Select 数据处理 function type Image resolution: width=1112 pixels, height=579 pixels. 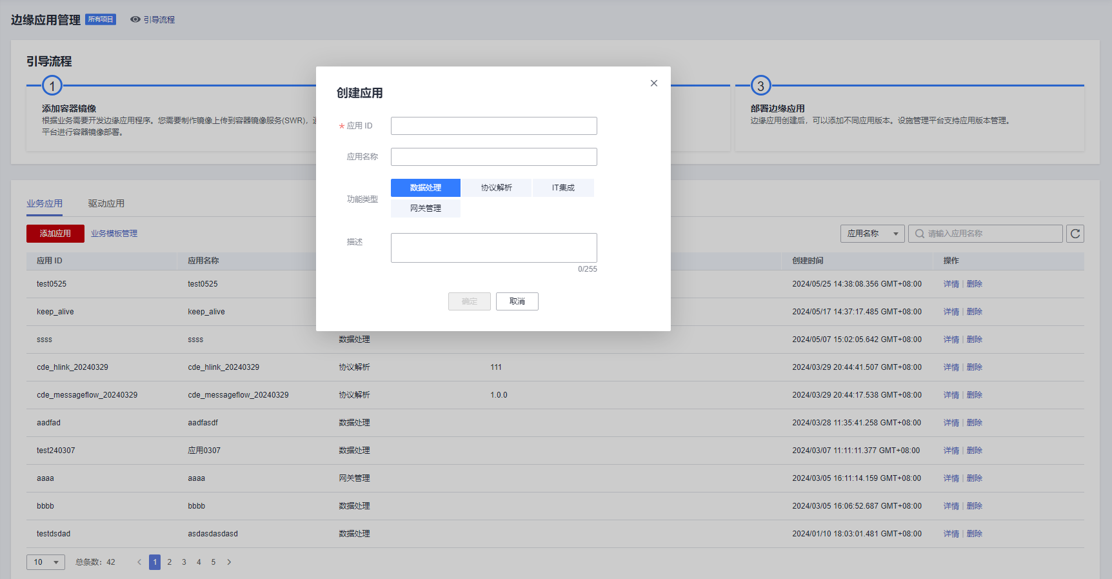click(425, 188)
